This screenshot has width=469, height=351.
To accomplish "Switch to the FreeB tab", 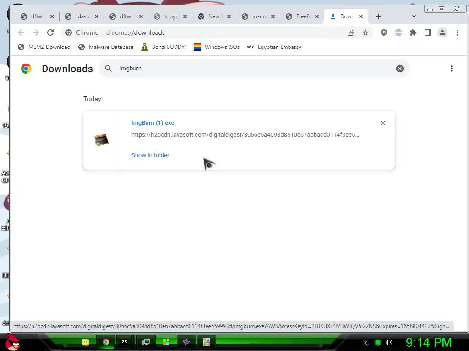I will point(299,17).
